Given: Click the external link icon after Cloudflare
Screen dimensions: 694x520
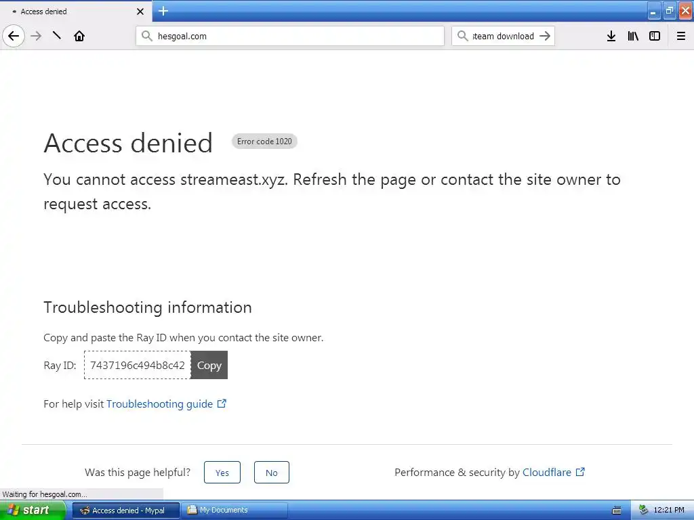Looking at the screenshot, I should tap(580, 472).
